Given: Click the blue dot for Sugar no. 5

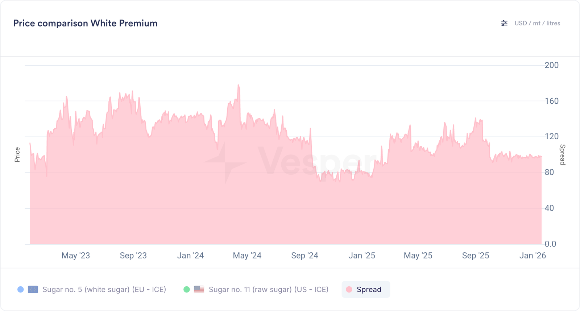Looking at the screenshot, I should 21,290.
